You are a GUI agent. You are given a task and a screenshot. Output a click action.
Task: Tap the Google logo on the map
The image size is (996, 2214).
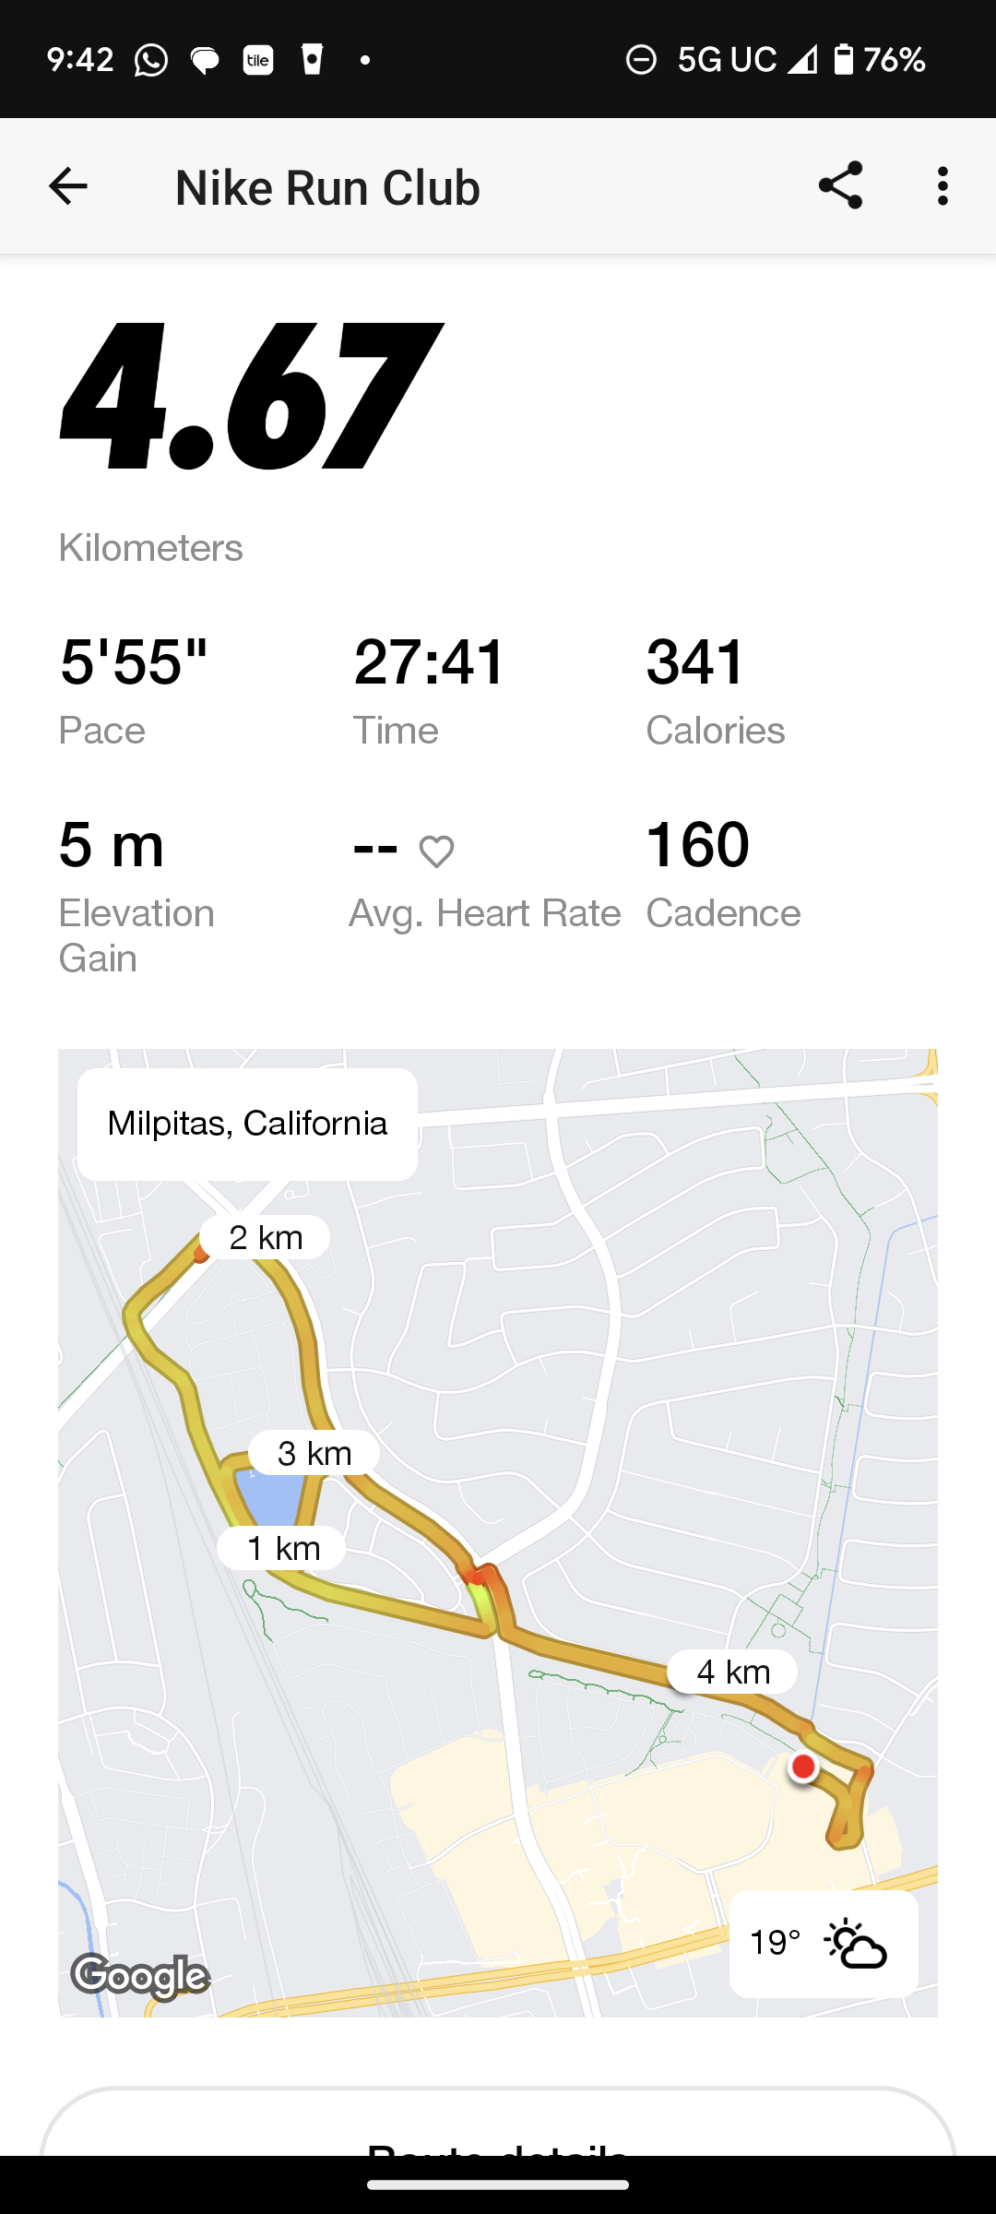tap(140, 1975)
